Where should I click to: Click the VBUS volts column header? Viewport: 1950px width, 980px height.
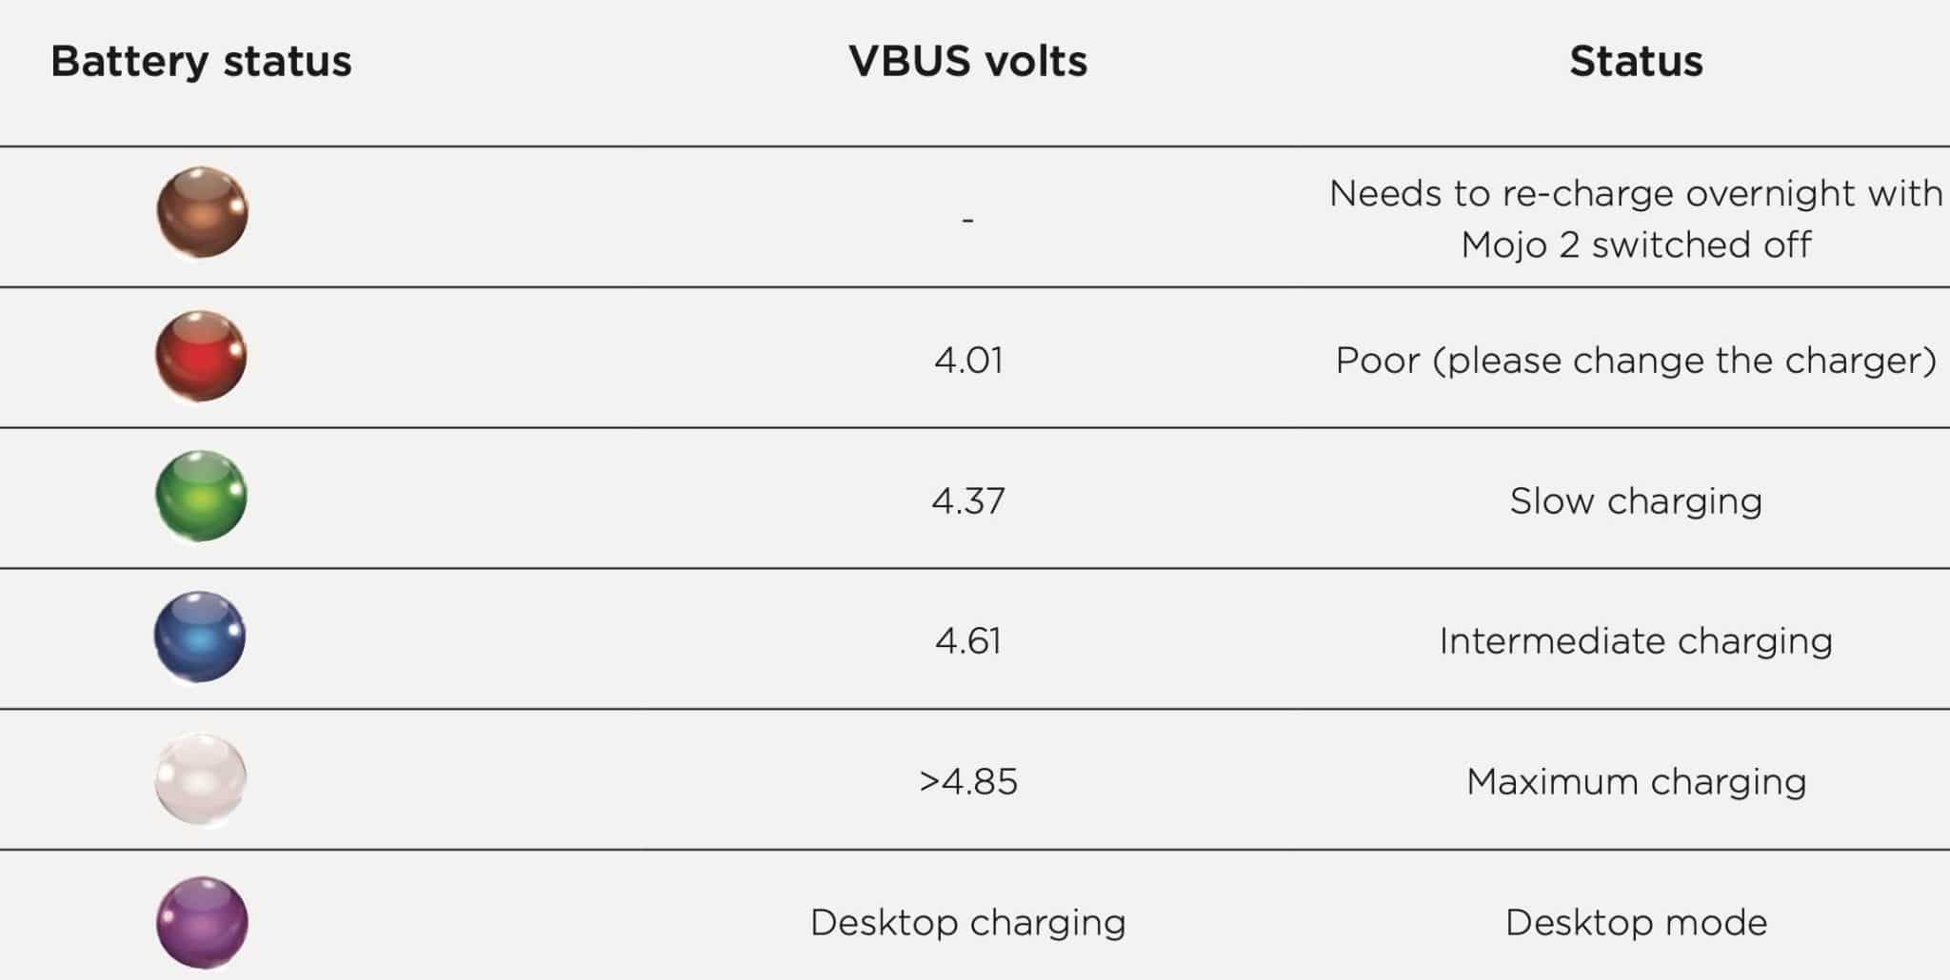(x=967, y=62)
